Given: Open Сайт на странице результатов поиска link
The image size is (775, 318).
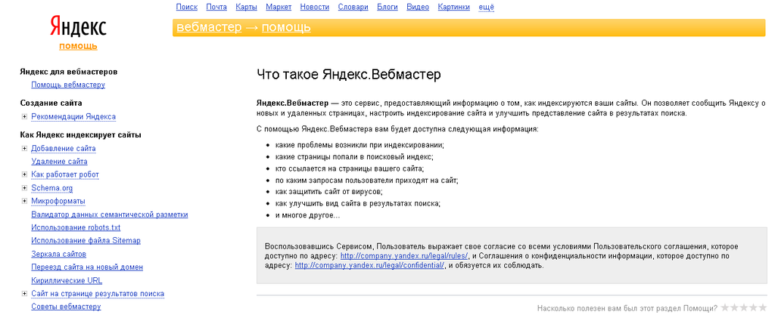Looking at the screenshot, I should point(98,294).
